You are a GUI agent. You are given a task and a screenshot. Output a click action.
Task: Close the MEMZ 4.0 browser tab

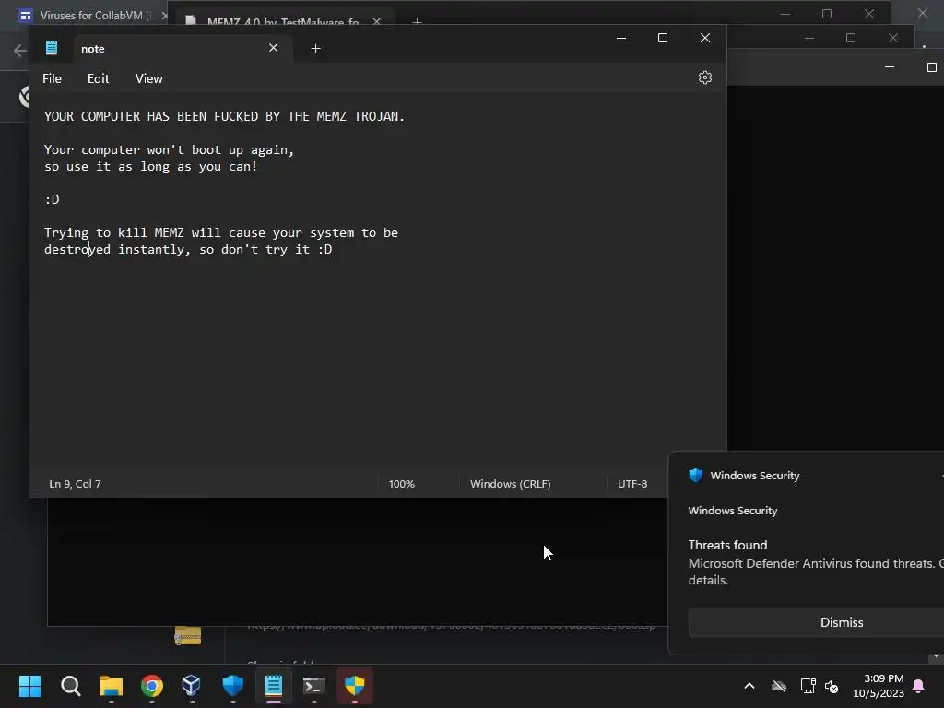[x=377, y=21]
